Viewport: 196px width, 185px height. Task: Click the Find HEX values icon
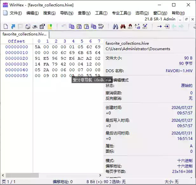click(130, 27)
